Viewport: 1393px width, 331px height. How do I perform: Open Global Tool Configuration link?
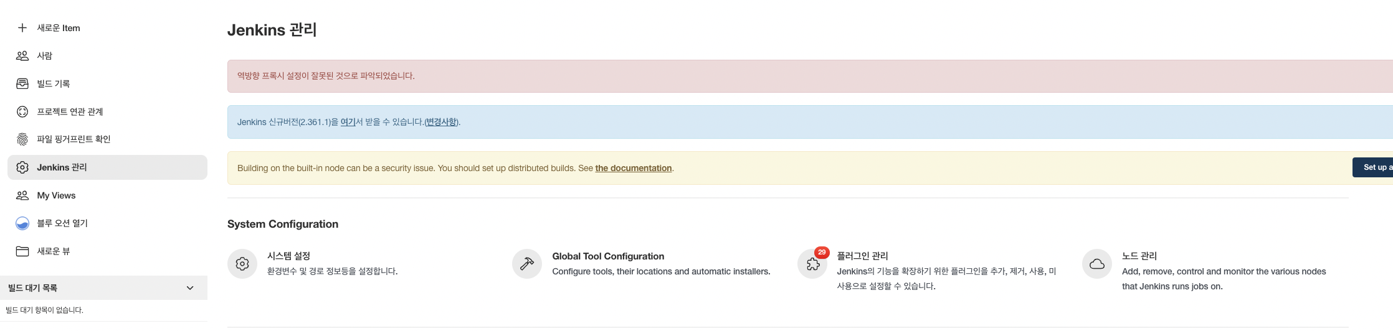(608, 256)
